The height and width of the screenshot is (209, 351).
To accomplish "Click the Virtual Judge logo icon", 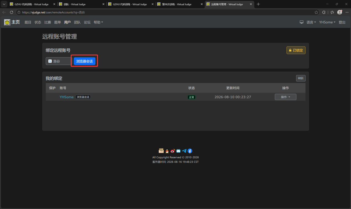I will [x=7, y=22].
